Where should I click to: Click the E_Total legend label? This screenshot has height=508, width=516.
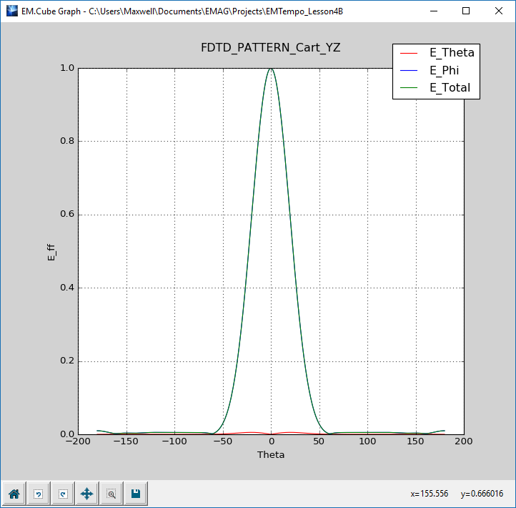tap(450, 88)
